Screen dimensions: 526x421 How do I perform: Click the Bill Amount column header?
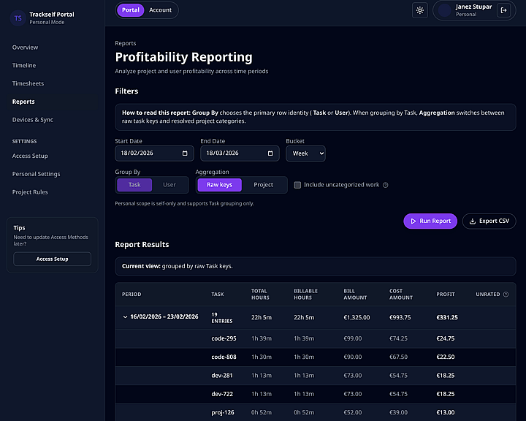point(355,295)
